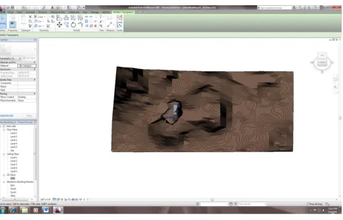Open the Structure ribbon tab
Screen dimensions: 343x220
(42, 12)
